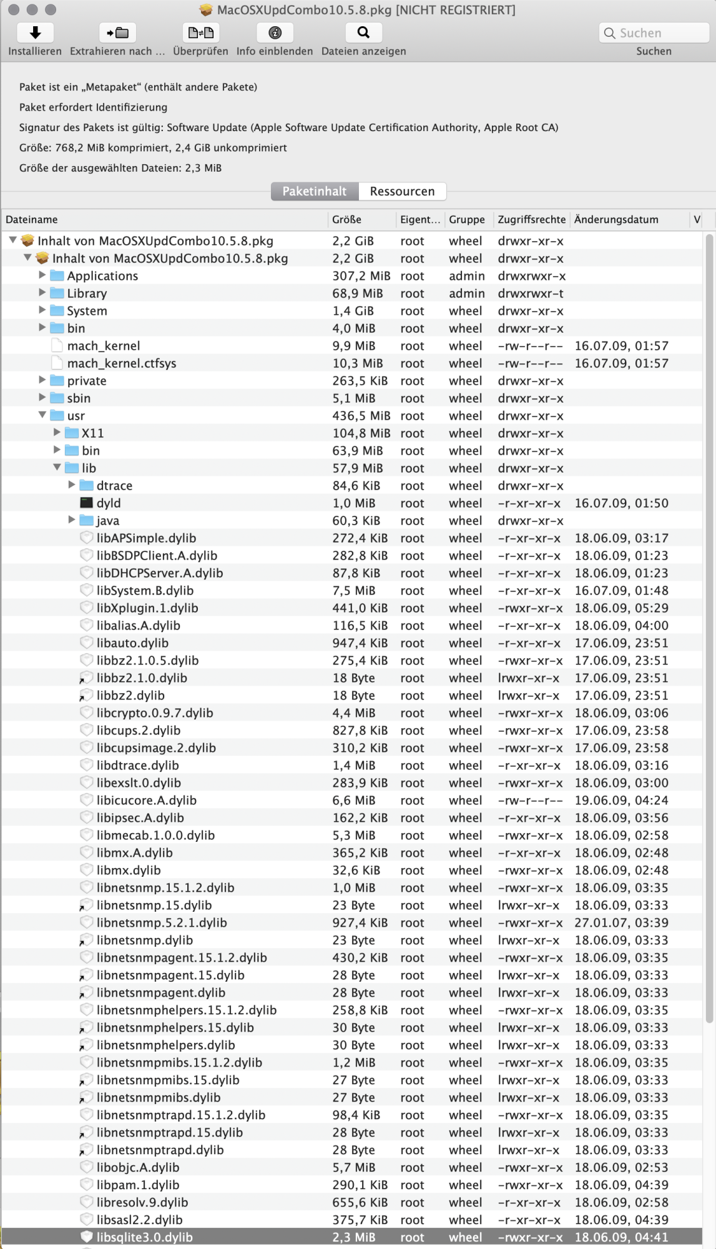Sort by the Änderungsdatum column header
Image resolution: width=716 pixels, height=1249 pixels.
pyautogui.click(x=630, y=220)
